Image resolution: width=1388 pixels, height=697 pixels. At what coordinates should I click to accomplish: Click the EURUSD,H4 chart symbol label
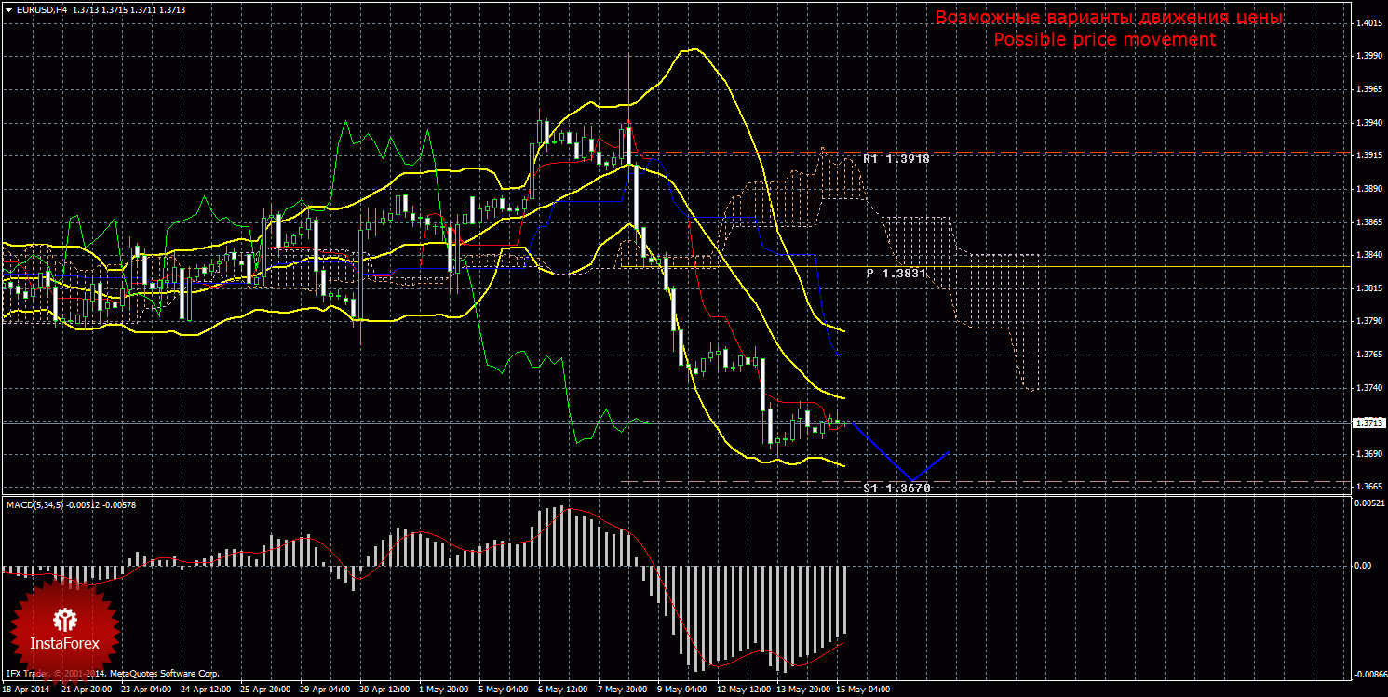(40, 8)
